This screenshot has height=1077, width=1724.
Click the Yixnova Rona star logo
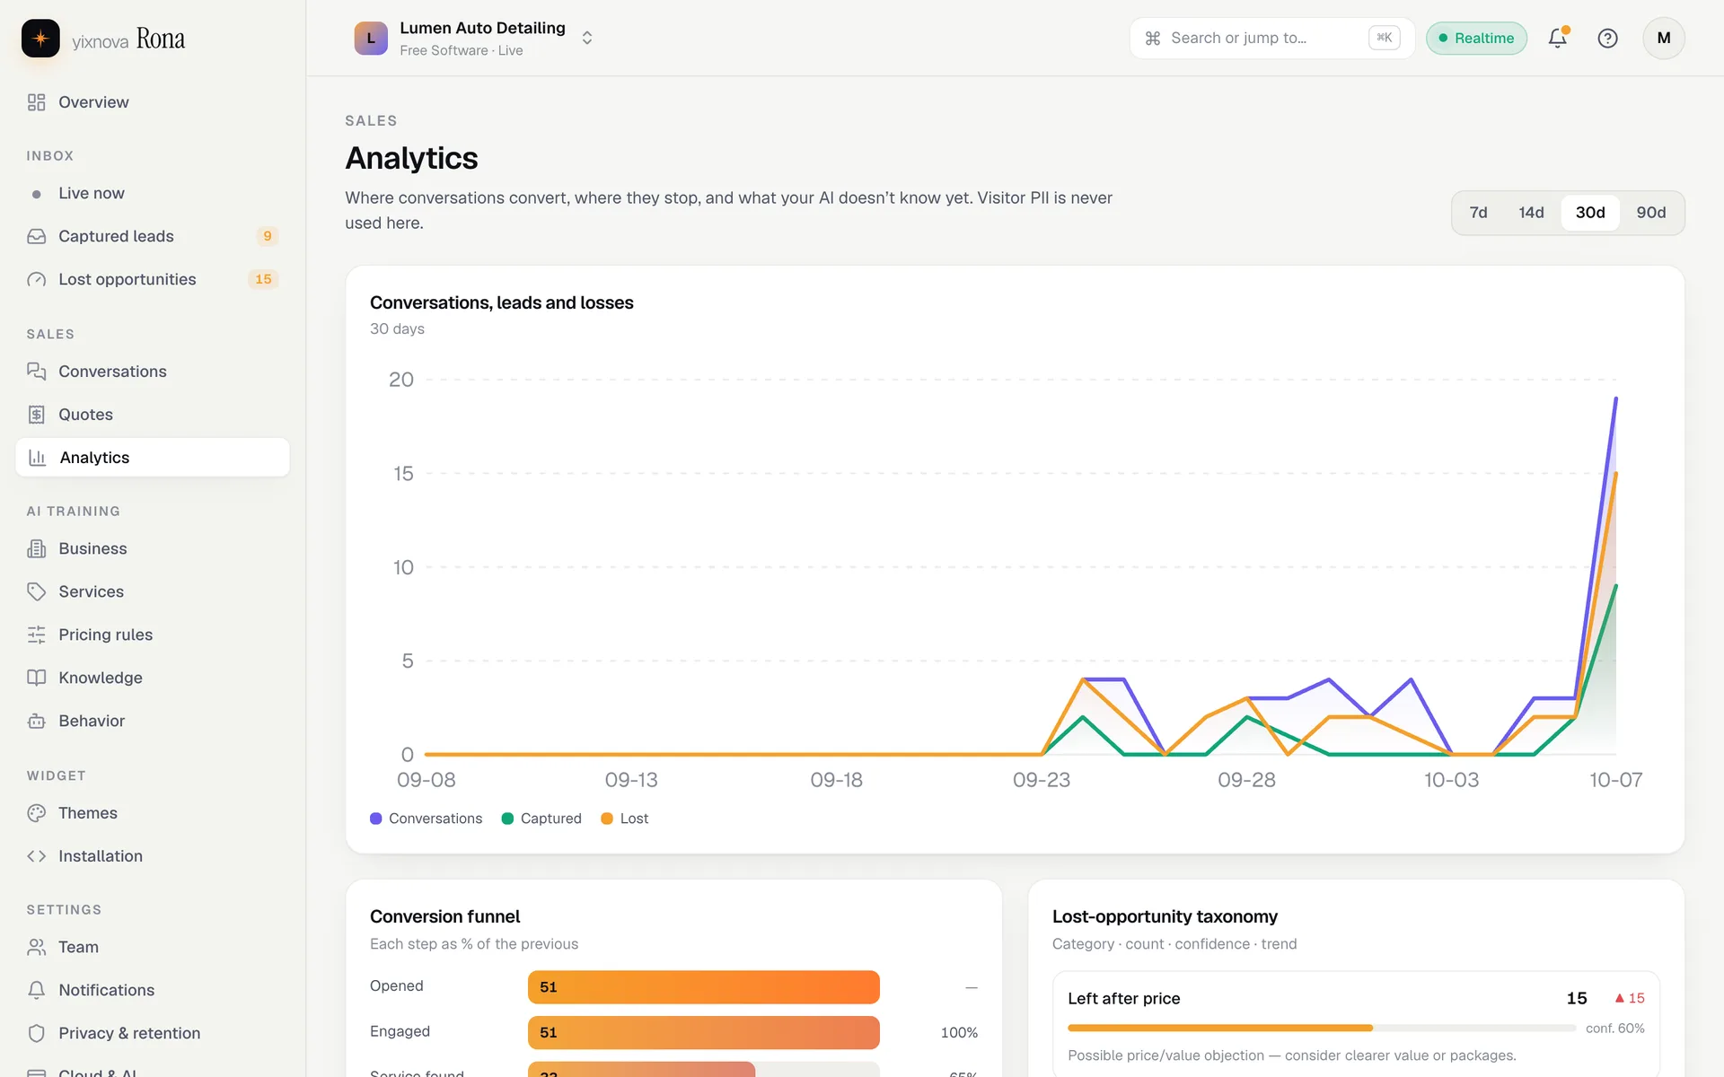coord(40,39)
